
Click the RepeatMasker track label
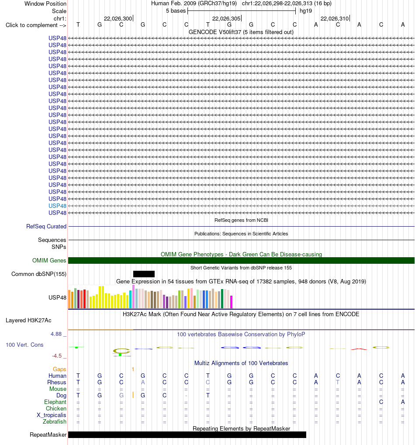(48, 435)
